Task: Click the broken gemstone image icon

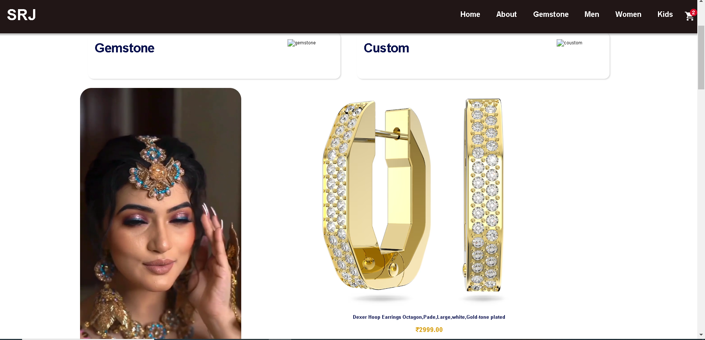Action: [x=291, y=43]
